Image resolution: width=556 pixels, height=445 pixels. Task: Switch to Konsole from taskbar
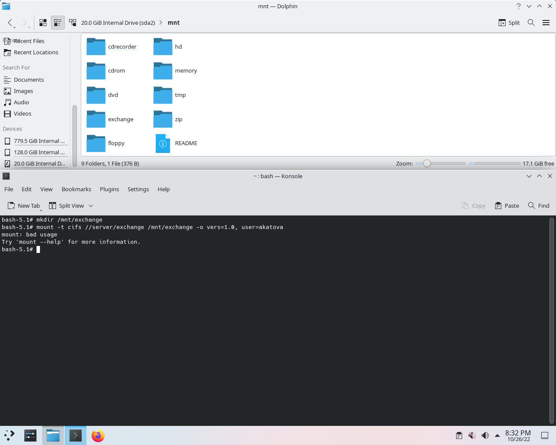(x=76, y=435)
